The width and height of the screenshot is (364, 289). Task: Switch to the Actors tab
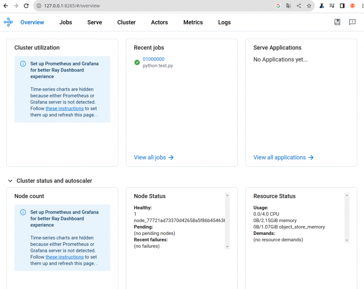(x=159, y=22)
